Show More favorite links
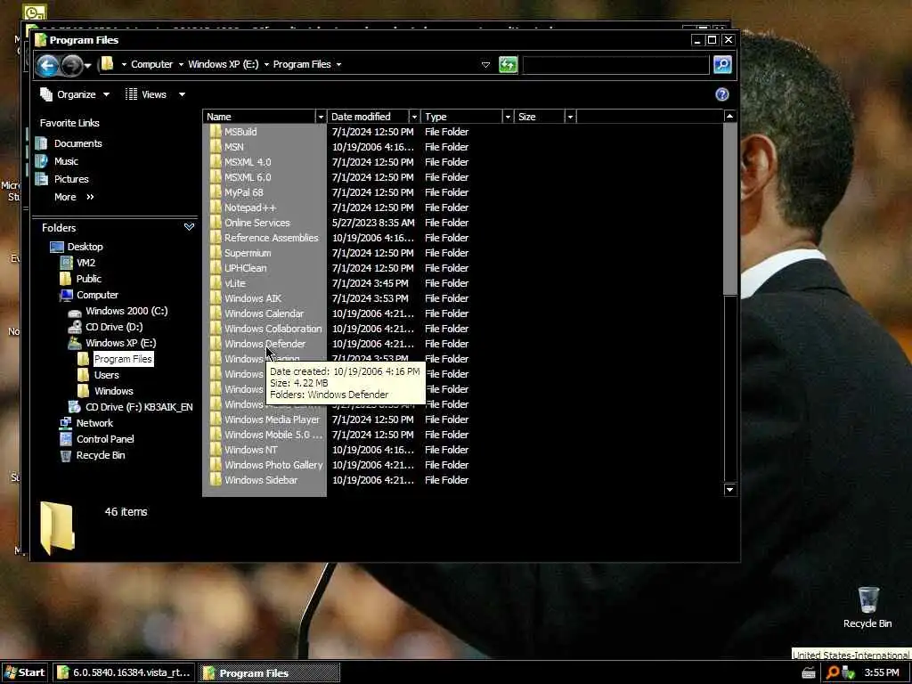Screen dimensions: 912x684 click(x=74, y=197)
